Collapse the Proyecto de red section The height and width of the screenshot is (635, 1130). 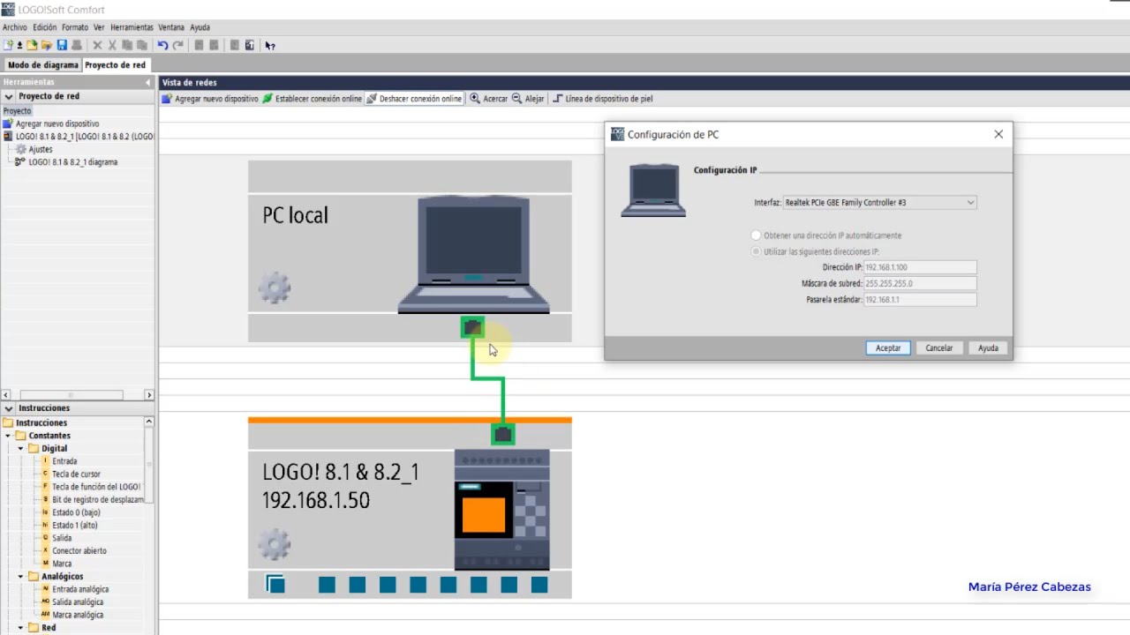tap(8, 96)
